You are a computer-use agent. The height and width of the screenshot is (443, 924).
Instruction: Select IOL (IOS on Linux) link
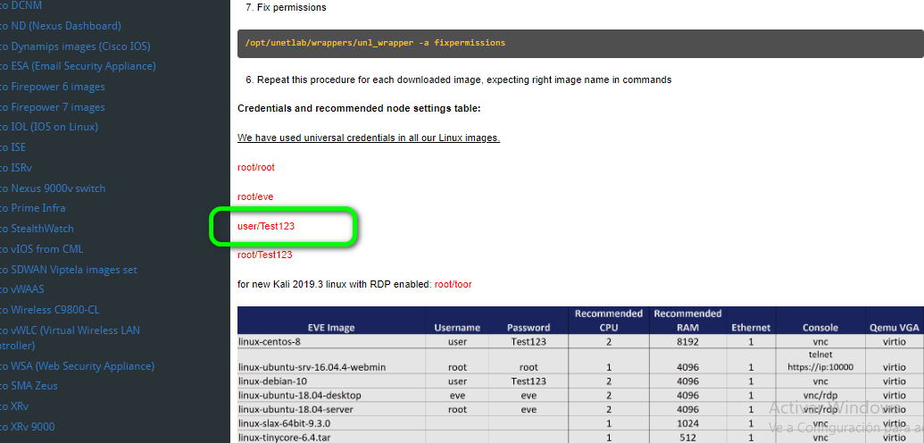[54, 127]
